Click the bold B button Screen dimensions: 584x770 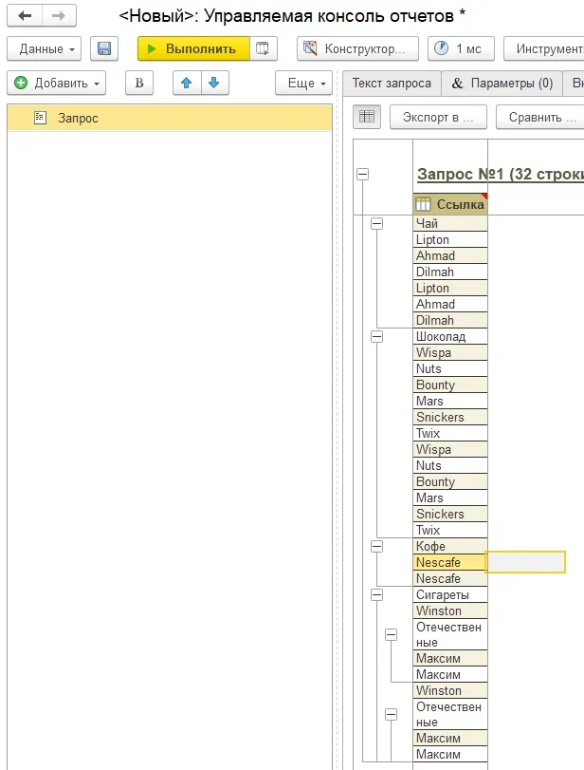click(139, 83)
